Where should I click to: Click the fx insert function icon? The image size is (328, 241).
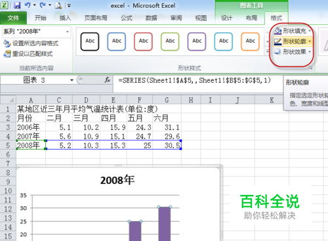click(107, 80)
